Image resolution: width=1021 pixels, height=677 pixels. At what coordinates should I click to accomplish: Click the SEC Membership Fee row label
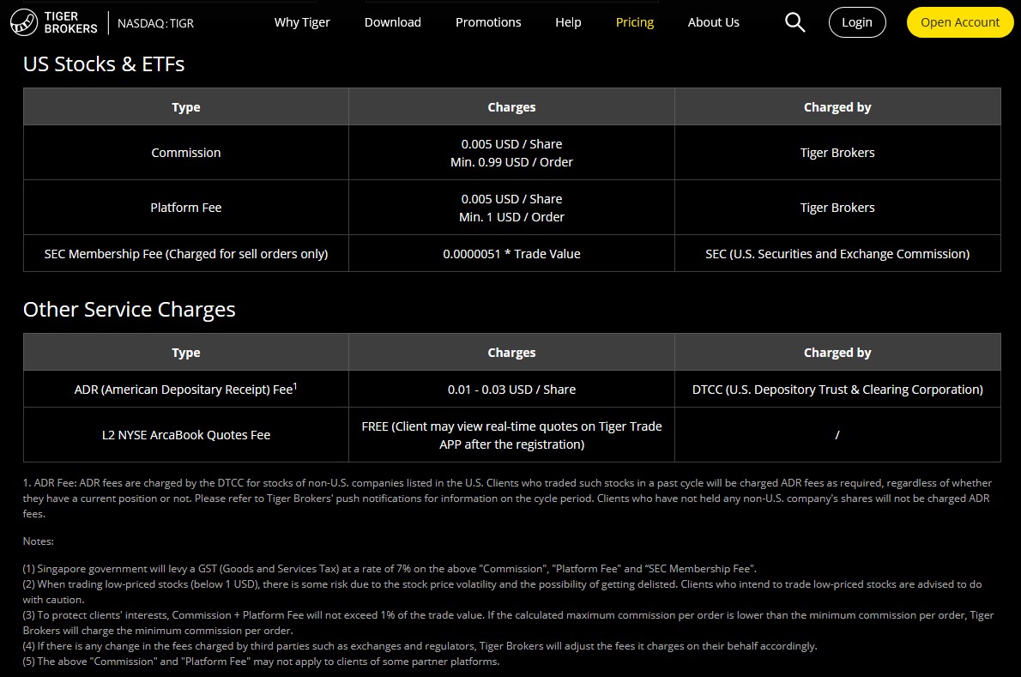(x=186, y=254)
